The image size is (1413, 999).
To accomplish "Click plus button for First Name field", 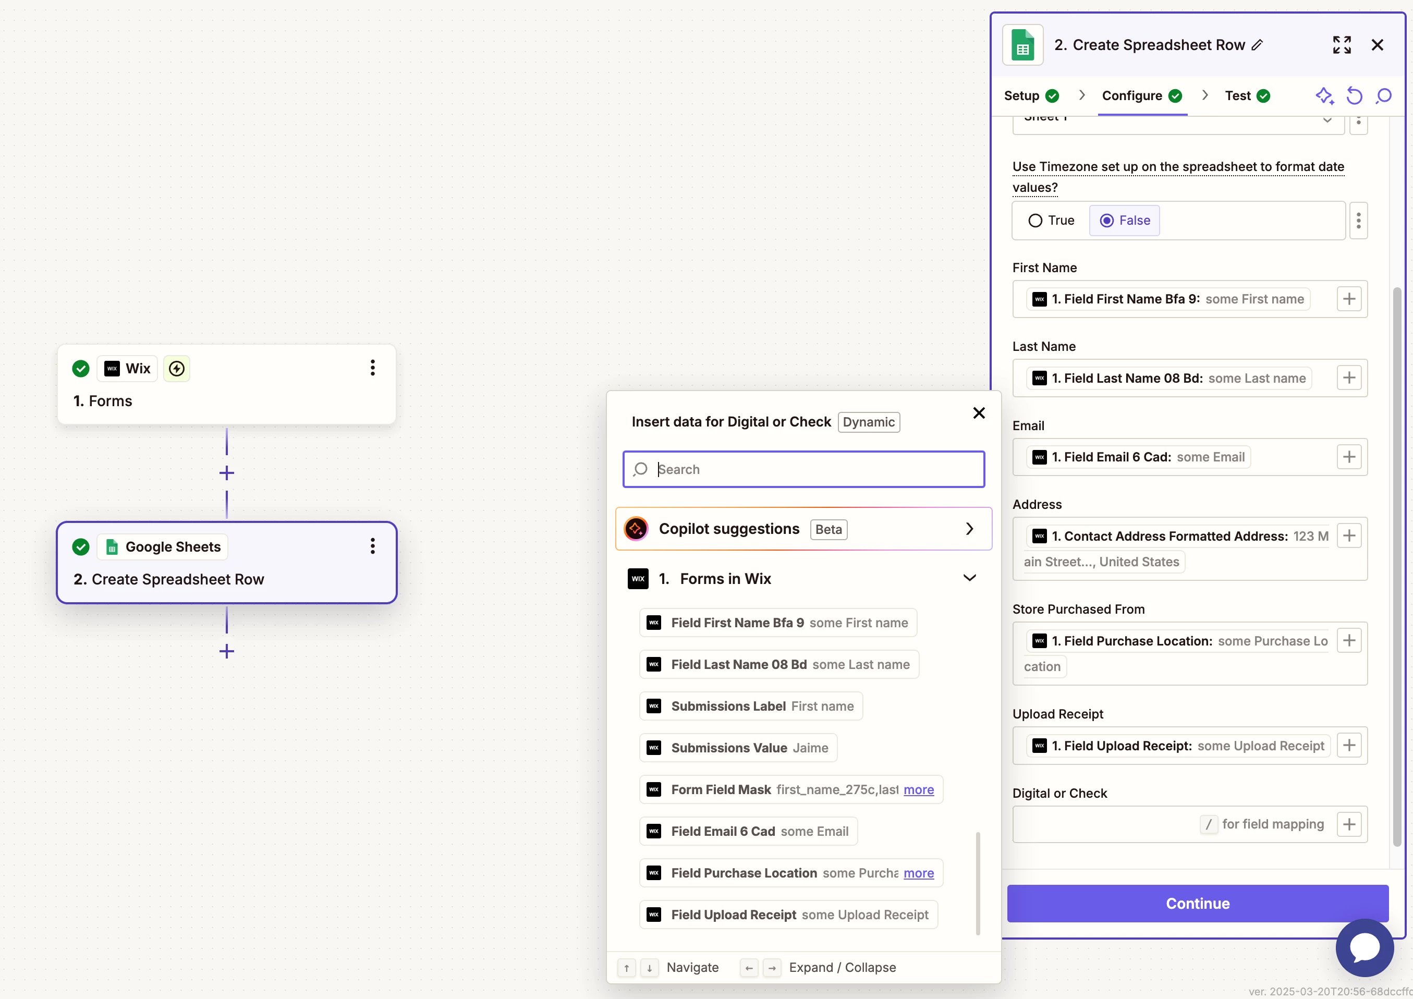I will 1349,299.
